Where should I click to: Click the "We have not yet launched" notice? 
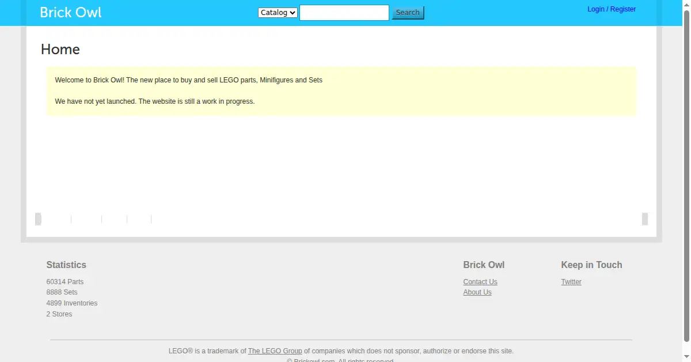155,101
